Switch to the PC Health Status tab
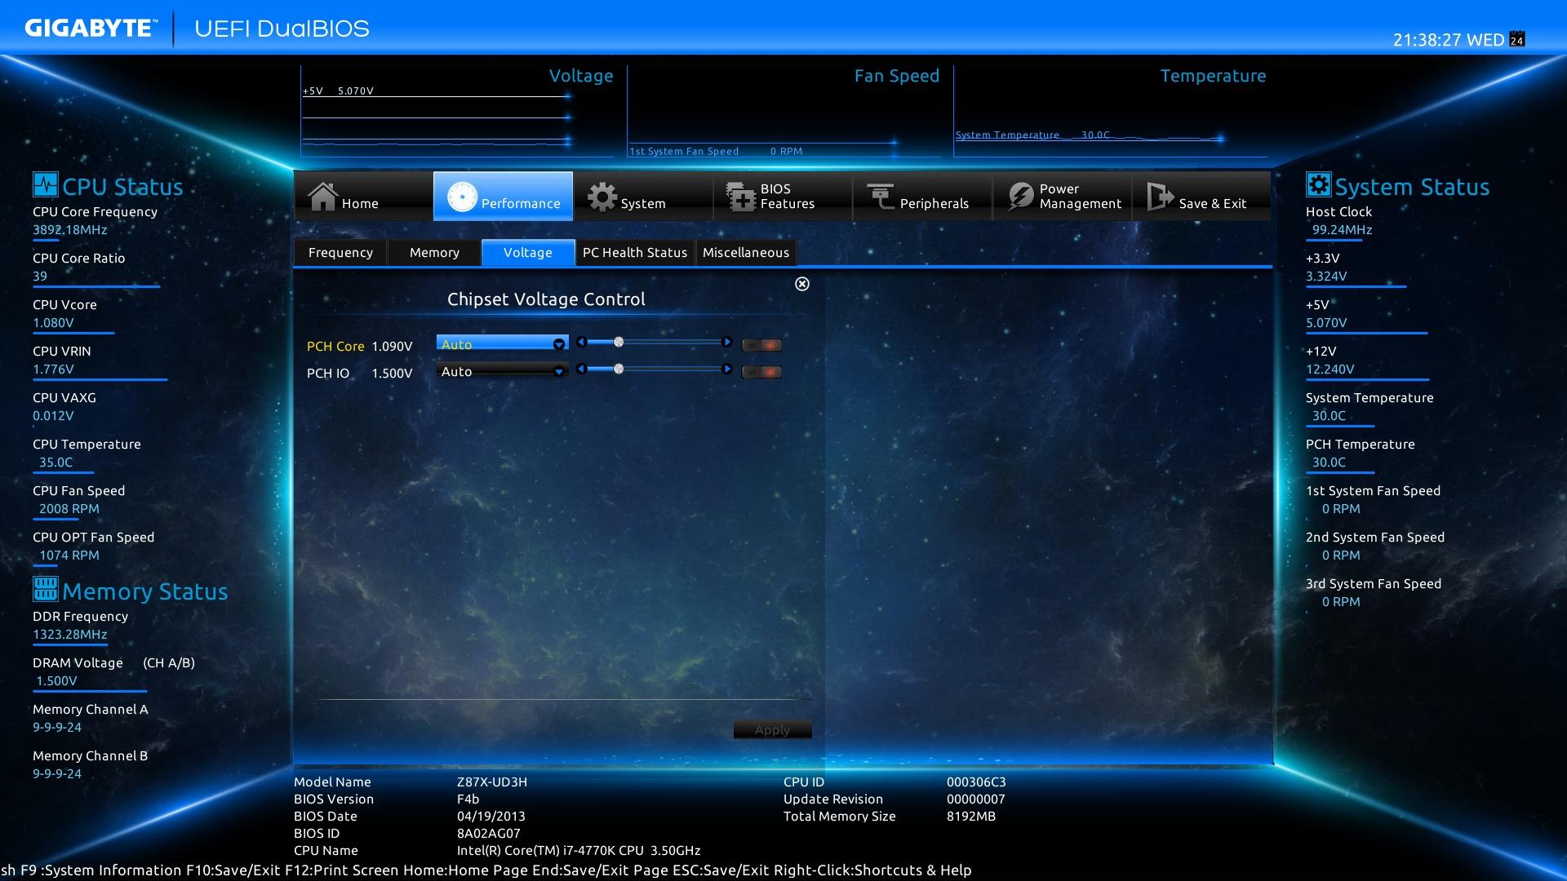The height and width of the screenshot is (881, 1567). click(635, 252)
